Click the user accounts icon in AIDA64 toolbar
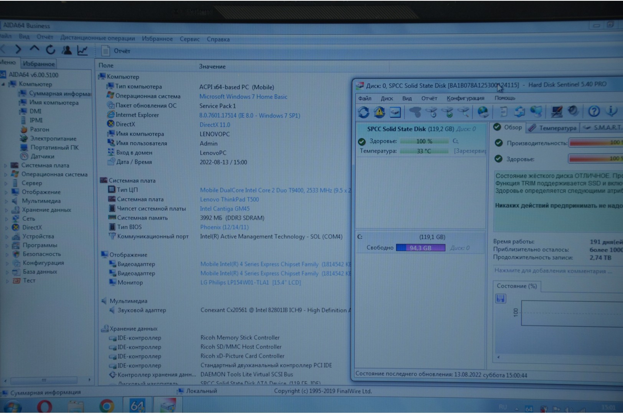 67,50
